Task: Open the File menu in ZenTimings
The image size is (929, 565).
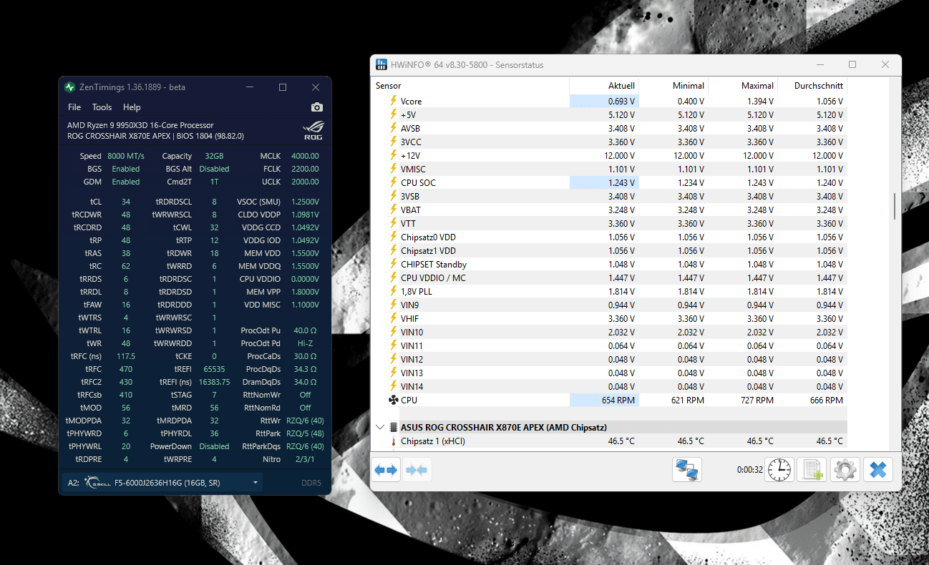Action: coord(74,107)
